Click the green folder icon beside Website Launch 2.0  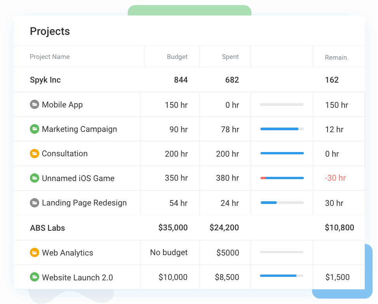coord(35,277)
